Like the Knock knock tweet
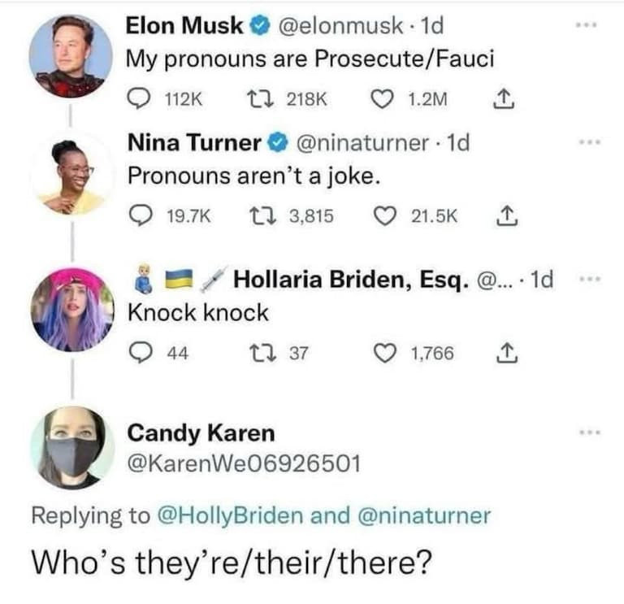 coord(382,354)
